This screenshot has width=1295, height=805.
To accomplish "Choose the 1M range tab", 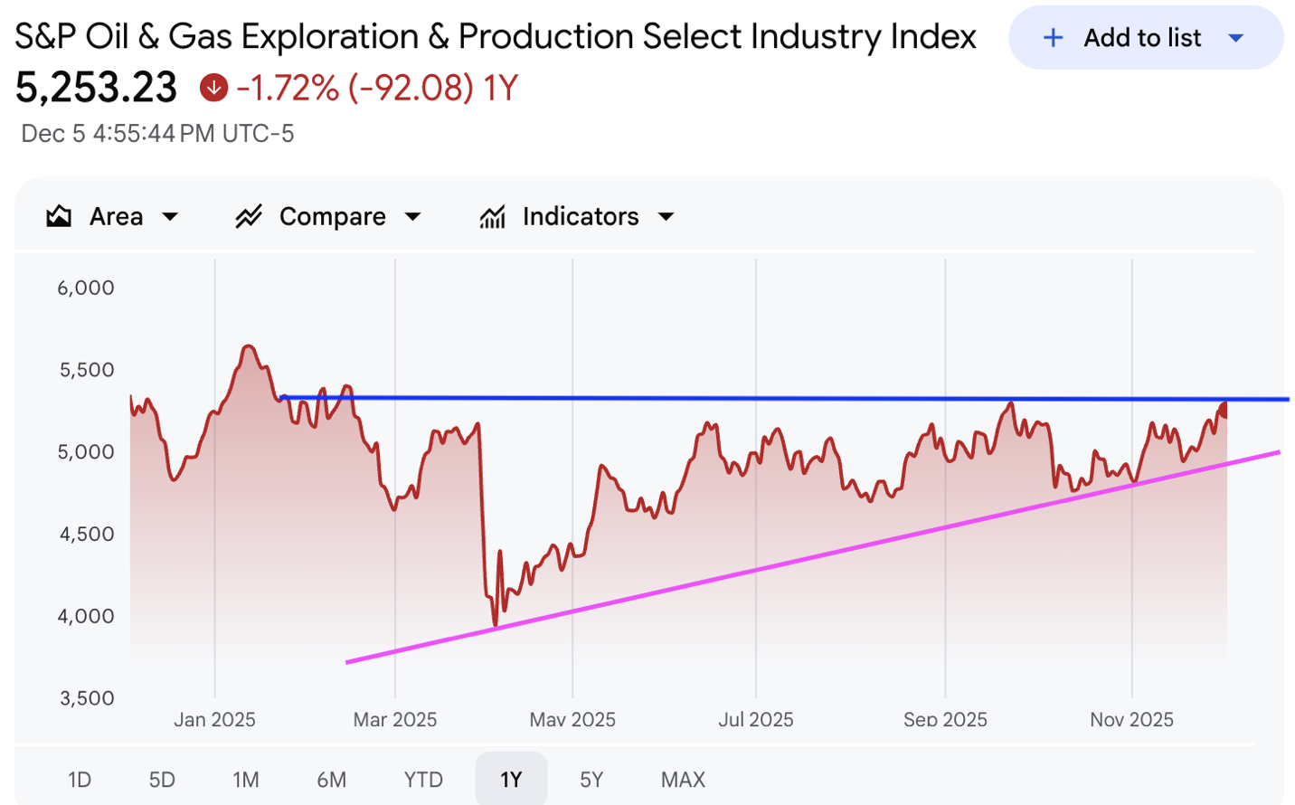I will (x=245, y=779).
